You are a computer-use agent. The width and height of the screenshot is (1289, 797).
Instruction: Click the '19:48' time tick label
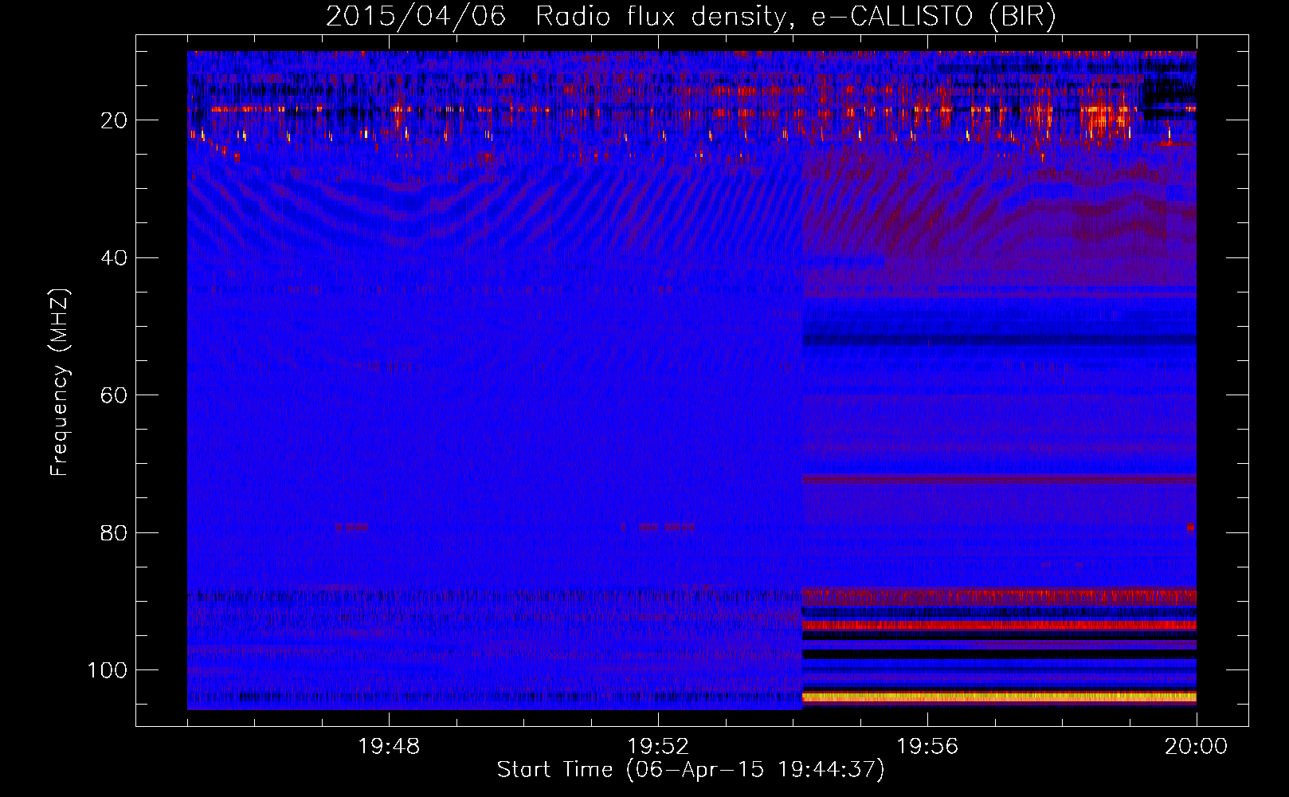tap(389, 747)
